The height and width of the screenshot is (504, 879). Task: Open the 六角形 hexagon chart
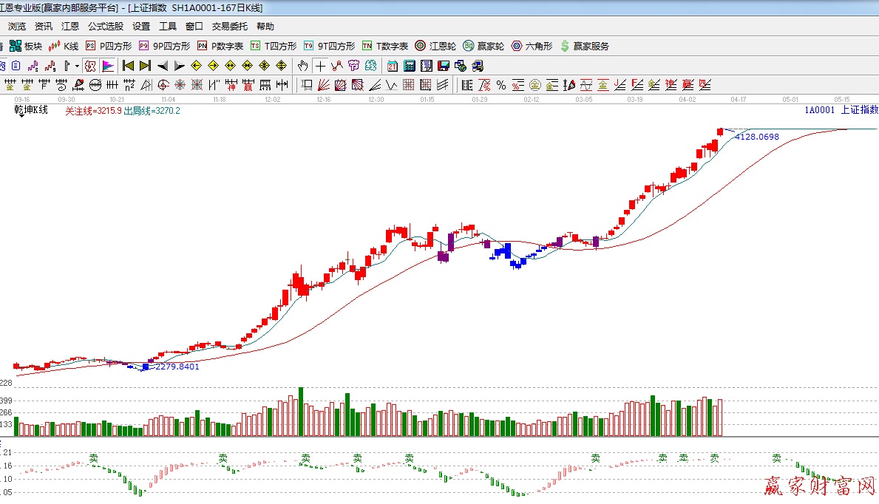532,46
